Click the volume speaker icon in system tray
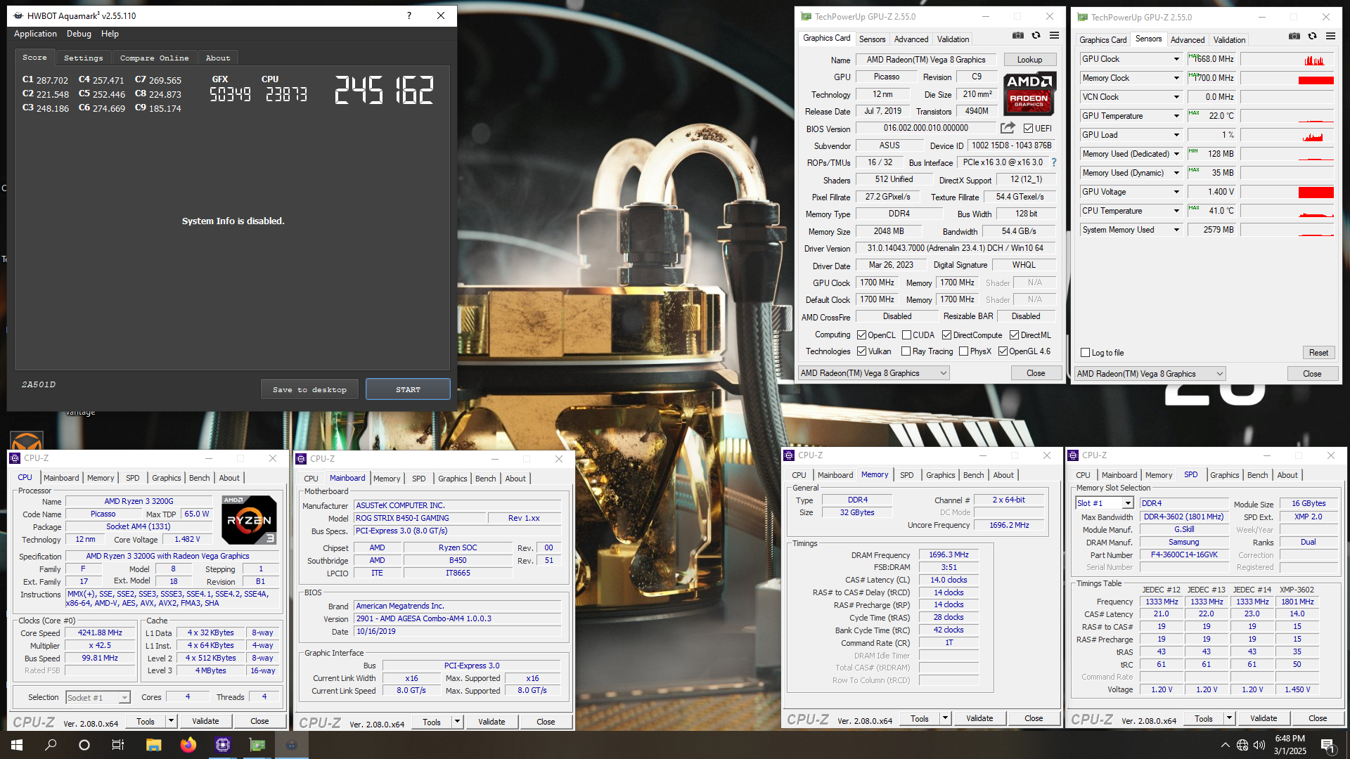Viewport: 1350px width, 759px height. pos(1259,745)
